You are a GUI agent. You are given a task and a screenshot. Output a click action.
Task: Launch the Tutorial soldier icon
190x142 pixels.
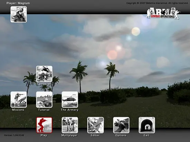pos(44,99)
